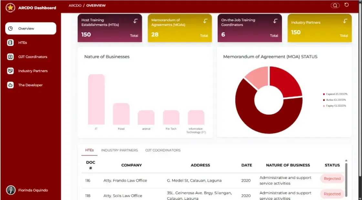The width and height of the screenshot is (362, 200).
Task: Click document number 116 cell
Action: tap(88, 180)
